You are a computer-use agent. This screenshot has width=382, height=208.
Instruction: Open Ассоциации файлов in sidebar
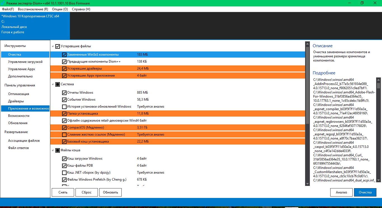[25, 141]
